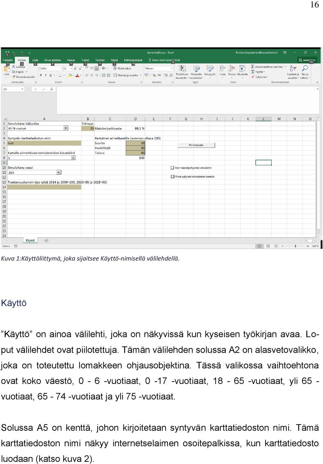Click the Increase Indent icon
323x464 pixels.
[108, 75]
